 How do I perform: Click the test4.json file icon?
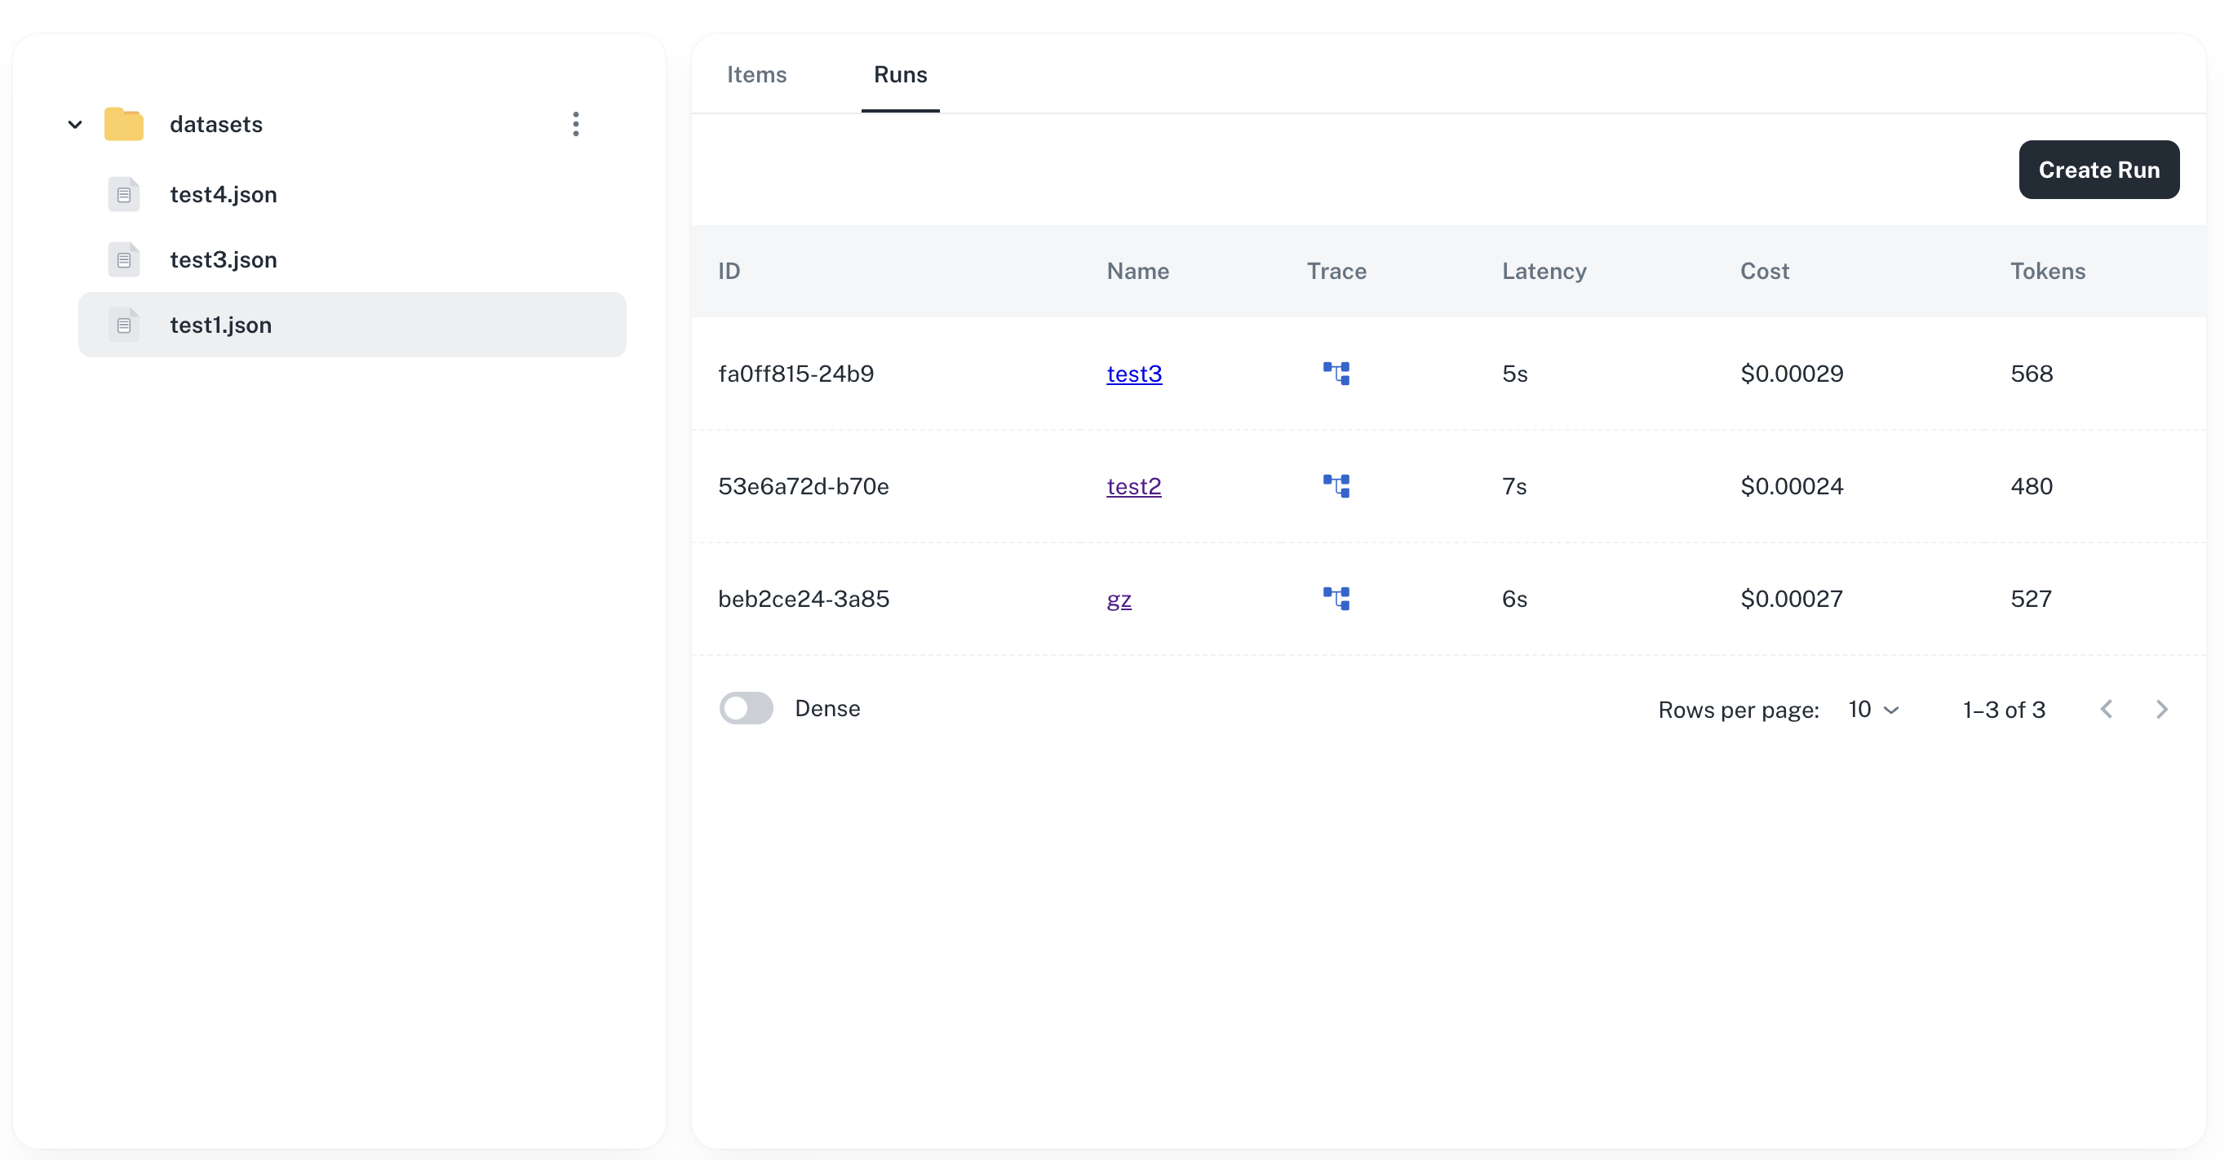pos(124,194)
